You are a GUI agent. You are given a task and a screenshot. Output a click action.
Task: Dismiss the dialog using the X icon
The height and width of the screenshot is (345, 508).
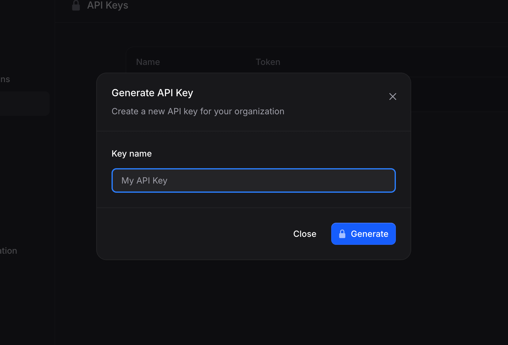tap(392, 97)
